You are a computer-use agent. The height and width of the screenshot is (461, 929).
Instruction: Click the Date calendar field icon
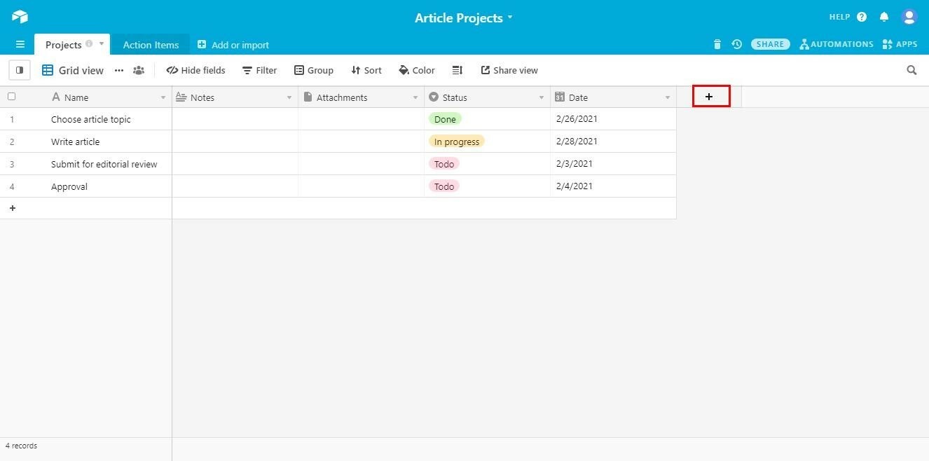pos(560,97)
